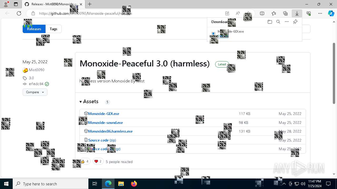Download Monoxide-sound.exe asset
Viewport: 337px width, 189px height.
click(x=105, y=123)
